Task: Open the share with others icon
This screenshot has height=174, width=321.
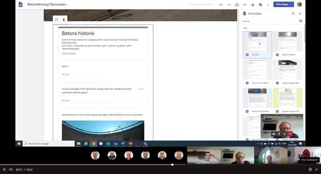Action: pyautogui.click(x=253, y=5)
